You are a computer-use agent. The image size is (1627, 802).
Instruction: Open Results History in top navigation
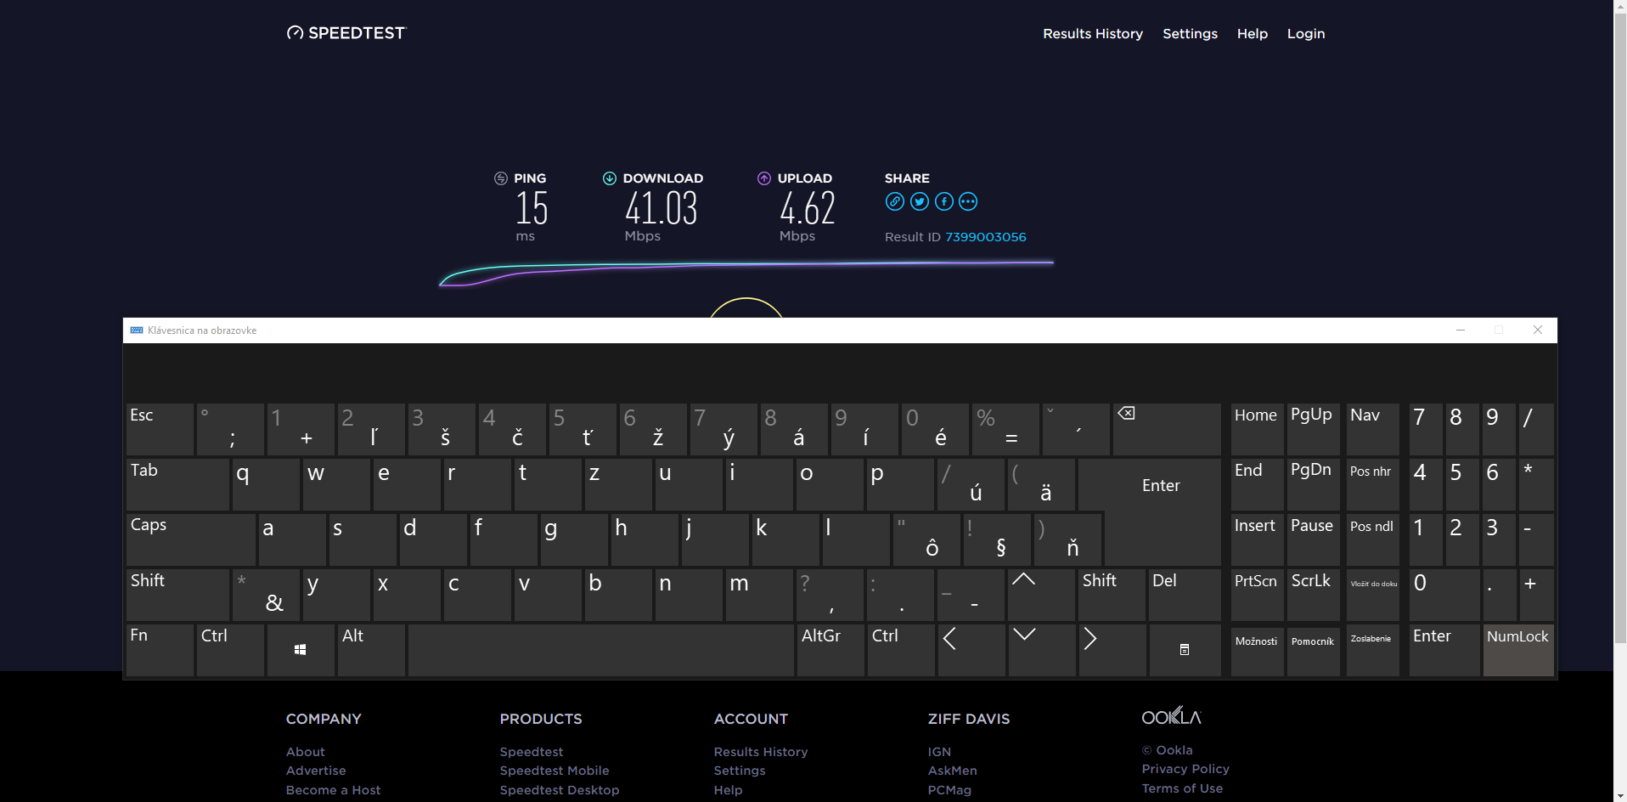pos(1092,34)
